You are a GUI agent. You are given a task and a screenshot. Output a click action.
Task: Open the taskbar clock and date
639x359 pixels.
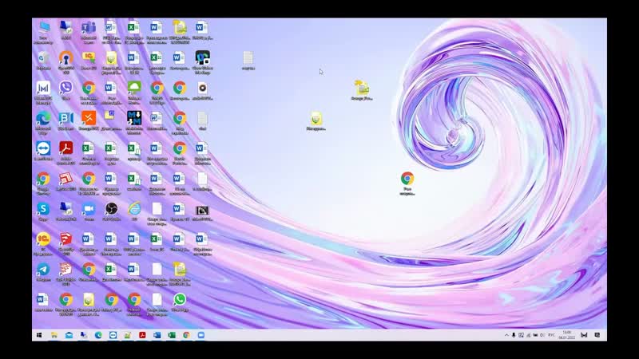pos(566,335)
